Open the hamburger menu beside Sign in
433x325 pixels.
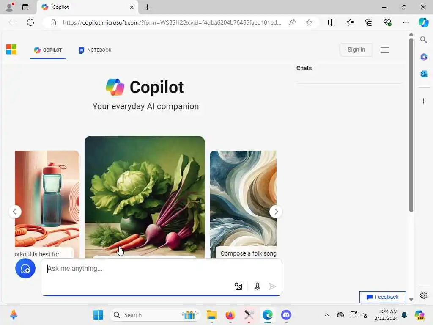click(385, 50)
